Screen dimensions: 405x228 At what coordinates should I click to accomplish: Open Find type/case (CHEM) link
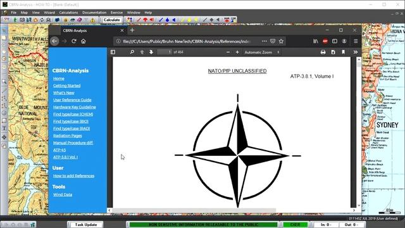pyautogui.click(x=73, y=114)
